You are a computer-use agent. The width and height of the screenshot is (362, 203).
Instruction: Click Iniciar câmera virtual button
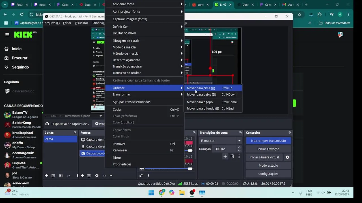tap(264, 157)
